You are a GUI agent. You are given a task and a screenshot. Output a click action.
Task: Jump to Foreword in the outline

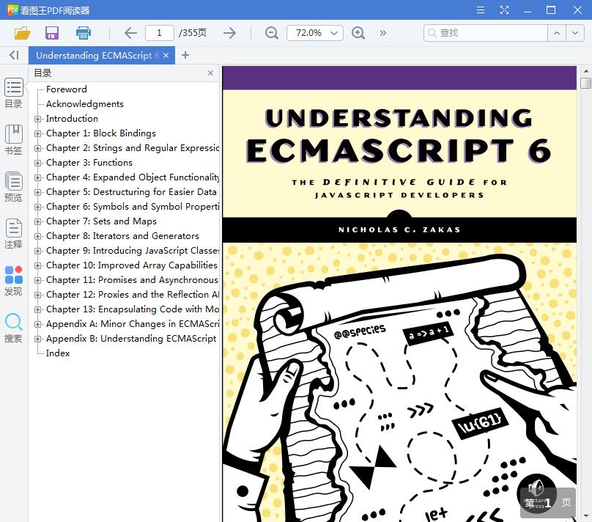tap(67, 89)
